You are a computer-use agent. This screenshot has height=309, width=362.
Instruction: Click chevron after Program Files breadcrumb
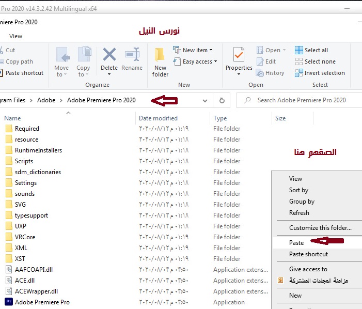point(31,100)
